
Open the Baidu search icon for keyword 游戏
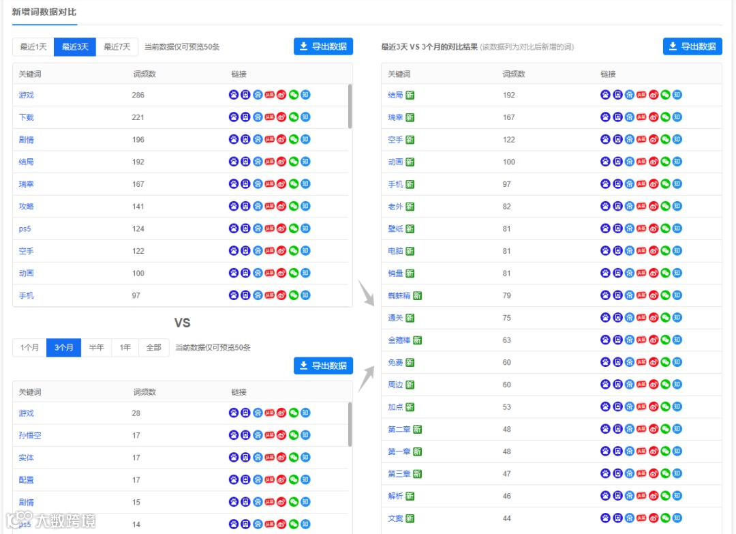234,95
